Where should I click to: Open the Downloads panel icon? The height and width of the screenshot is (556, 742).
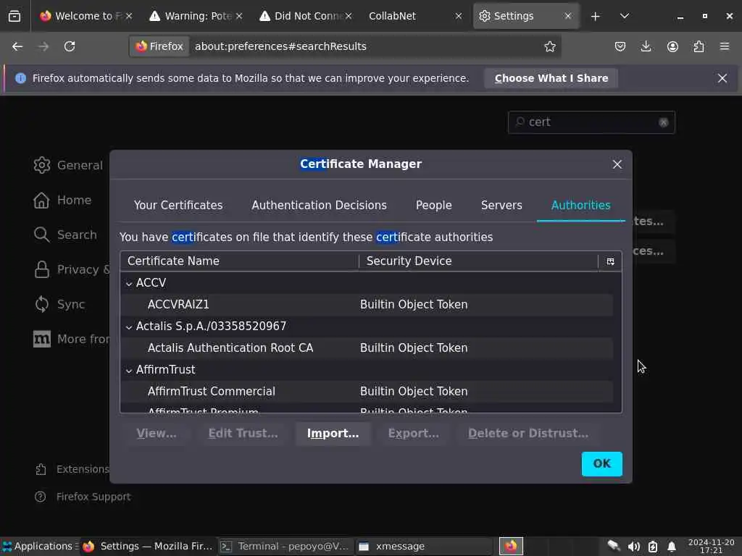tap(646, 46)
